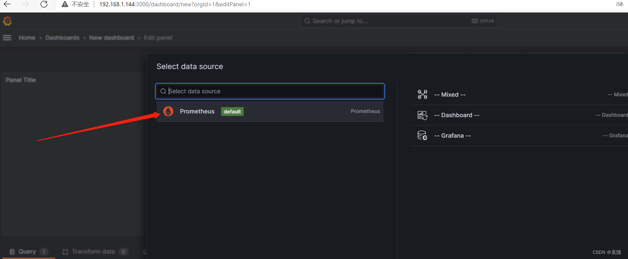The image size is (628, 259).
Task: Go to the Dashboards breadcrumb
Action: [62, 38]
